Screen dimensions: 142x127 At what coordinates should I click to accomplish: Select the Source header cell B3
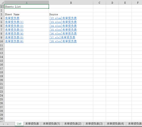[x=71, y=14]
